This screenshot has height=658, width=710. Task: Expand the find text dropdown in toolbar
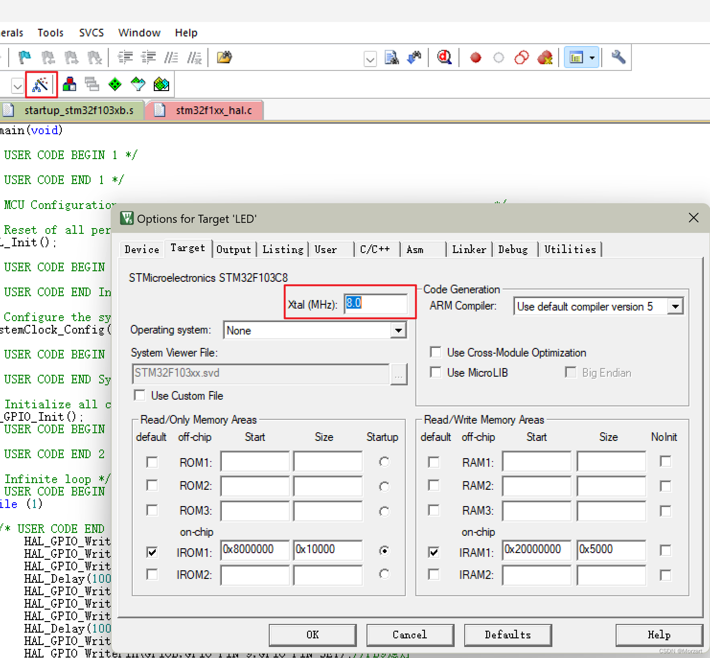[370, 59]
